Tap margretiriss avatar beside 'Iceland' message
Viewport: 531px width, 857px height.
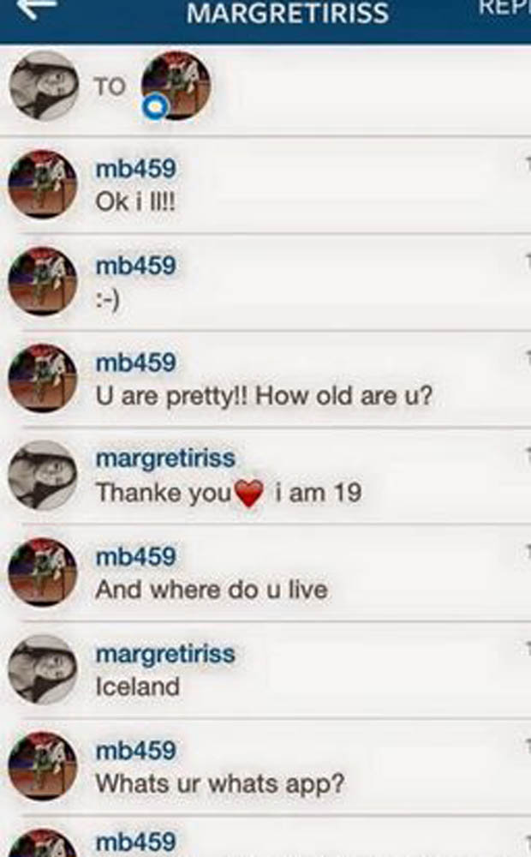tap(43, 670)
